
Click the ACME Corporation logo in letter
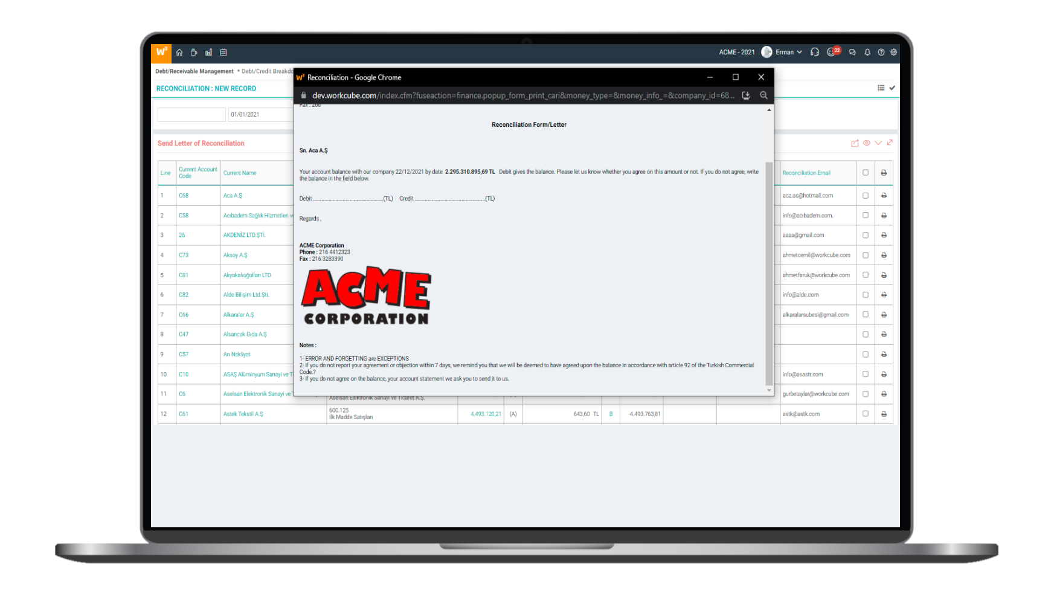(366, 296)
